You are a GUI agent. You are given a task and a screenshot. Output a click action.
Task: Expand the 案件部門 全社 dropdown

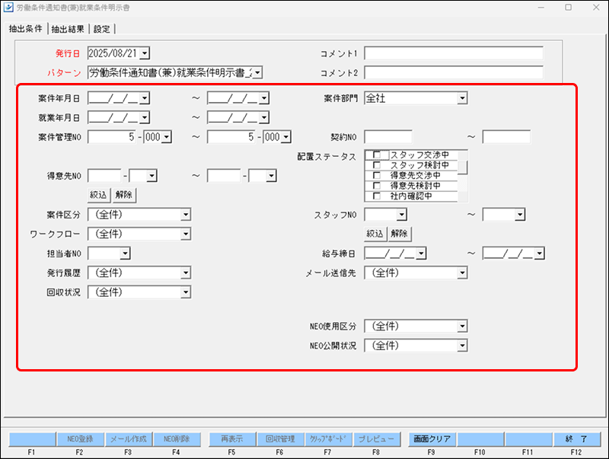tap(462, 98)
